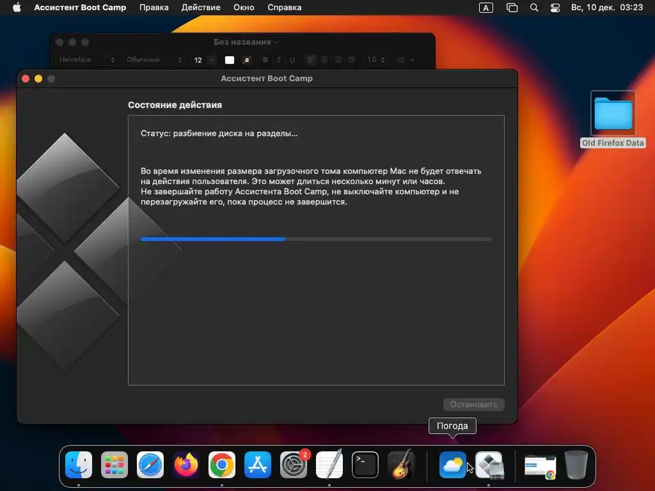This screenshot has width=655, height=491.
Task: Select the Old Firefox Data folder
Action: coord(613,119)
